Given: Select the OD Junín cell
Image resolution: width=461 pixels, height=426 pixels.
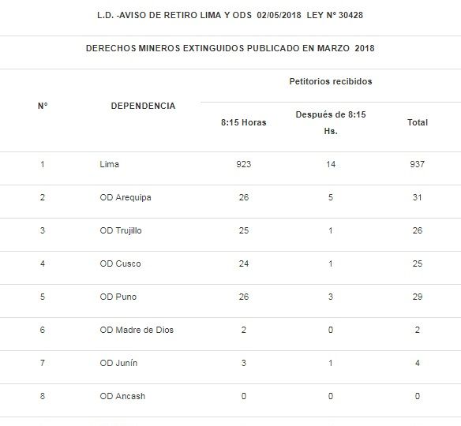Looking at the screenshot, I should (118, 363).
